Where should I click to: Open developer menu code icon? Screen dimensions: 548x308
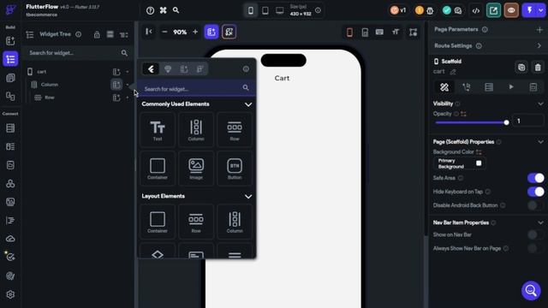coord(476,10)
